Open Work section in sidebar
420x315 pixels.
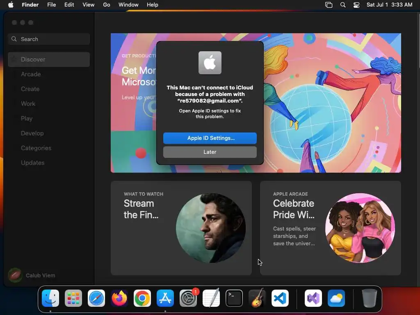(28, 104)
